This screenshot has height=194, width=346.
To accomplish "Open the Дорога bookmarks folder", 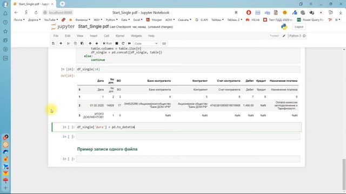I will [34, 20].
